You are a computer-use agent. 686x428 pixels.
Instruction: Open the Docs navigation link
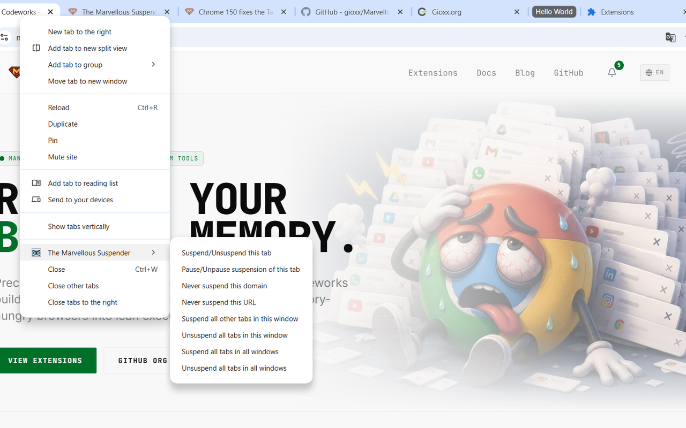point(486,73)
